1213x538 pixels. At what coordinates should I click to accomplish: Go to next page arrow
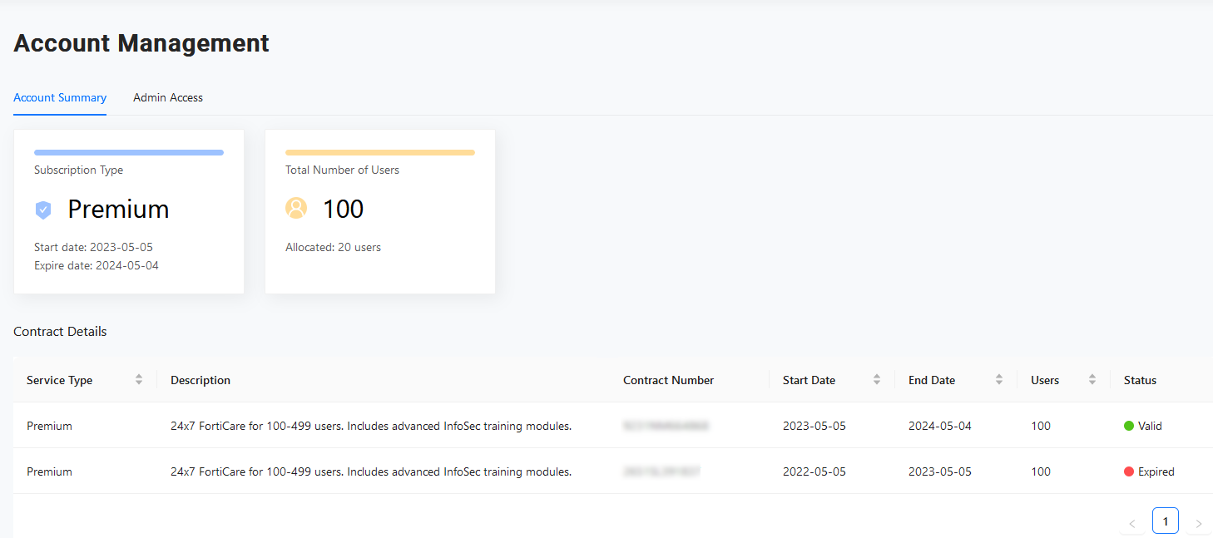click(1198, 523)
